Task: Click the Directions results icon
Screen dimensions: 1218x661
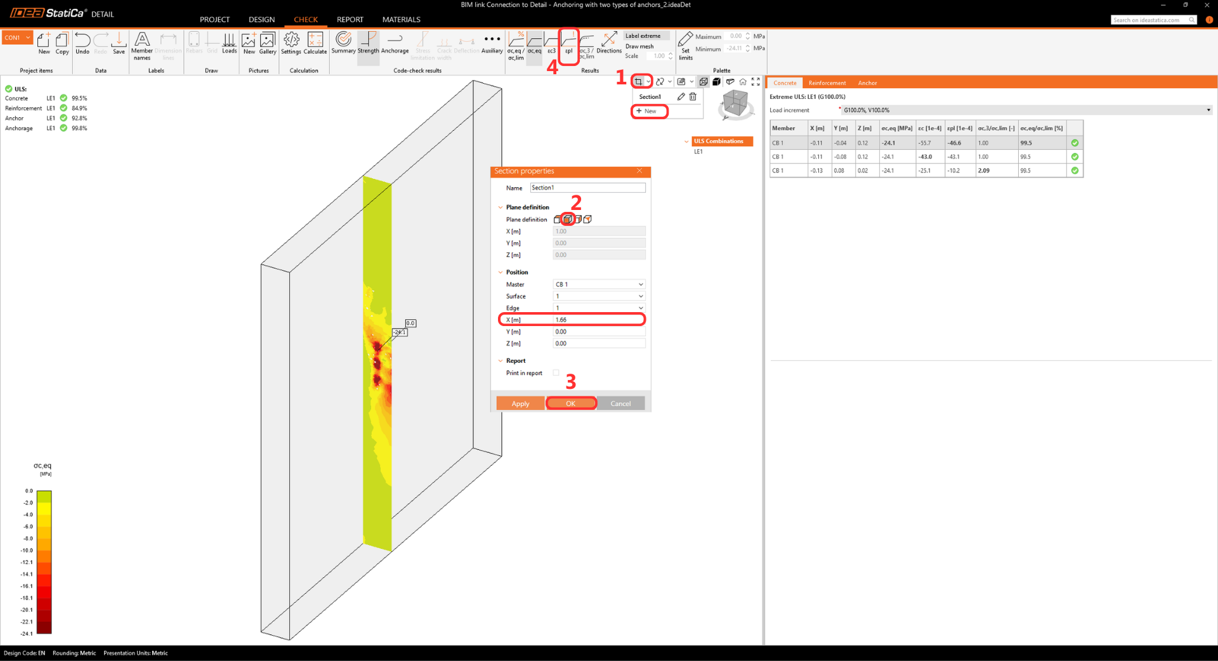Action: pyautogui.click(x=609, y=43)
